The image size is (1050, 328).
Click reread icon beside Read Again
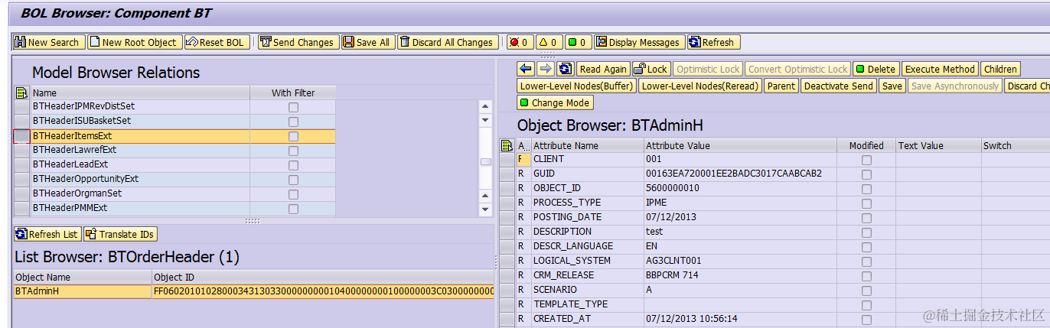tap(565, 69)
